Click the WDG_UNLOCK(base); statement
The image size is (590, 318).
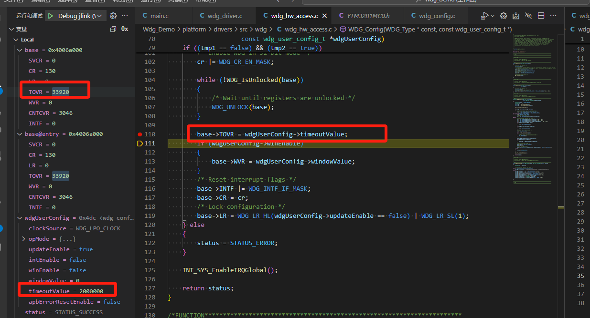(x=243, y=107)
